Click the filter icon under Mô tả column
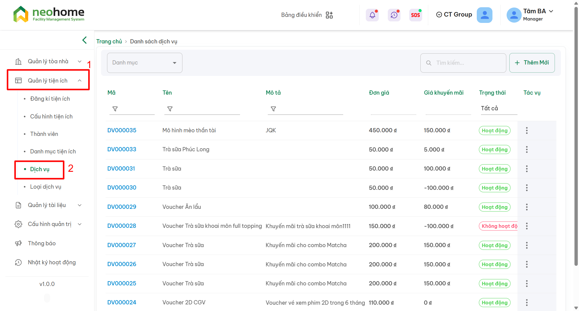 coord(273,109)
